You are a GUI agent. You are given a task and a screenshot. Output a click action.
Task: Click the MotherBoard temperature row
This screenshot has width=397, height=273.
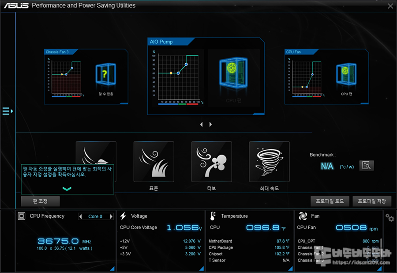(x=249, y=241)
